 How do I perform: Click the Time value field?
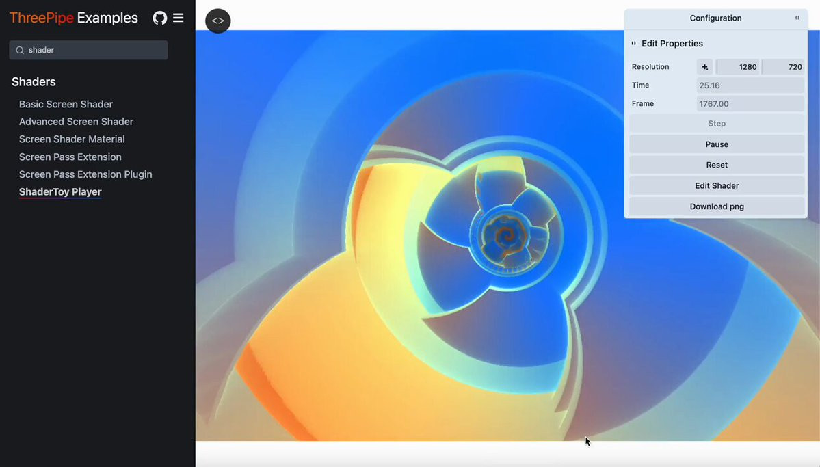click(x=750, y=85)
